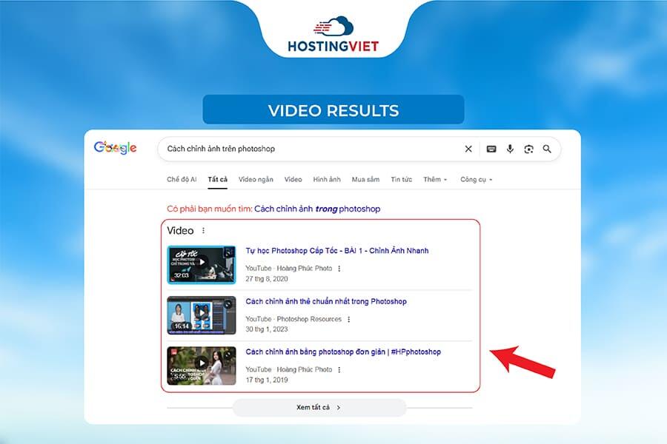
Task: Clear the search query with the X icon
Action: pyautogui.click(x=468, y=149)
